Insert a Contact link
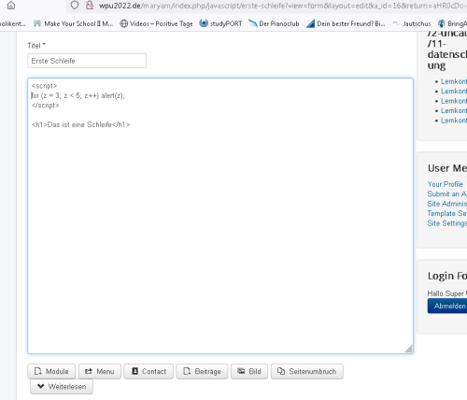 [149, 371]
